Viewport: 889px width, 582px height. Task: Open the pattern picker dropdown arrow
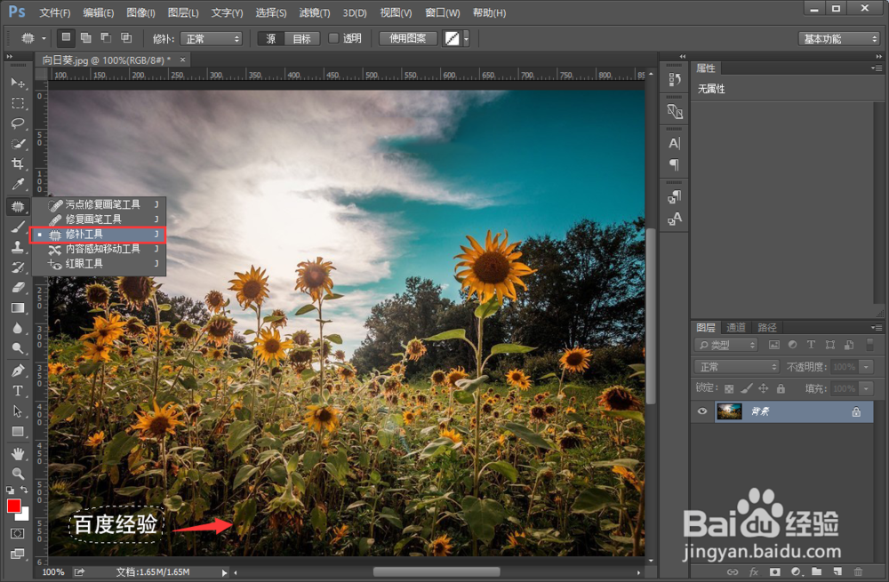[x=466, y=38]
